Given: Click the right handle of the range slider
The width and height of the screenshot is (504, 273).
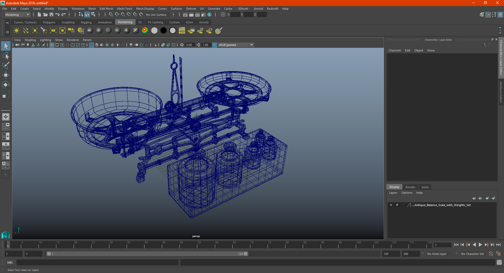Looking at the screenshot, I should (246, 254).
